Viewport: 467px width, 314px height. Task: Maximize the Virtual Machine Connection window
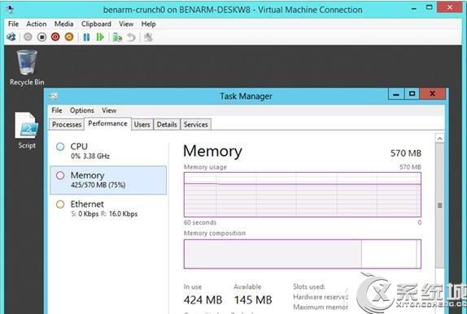coord(430,7)
